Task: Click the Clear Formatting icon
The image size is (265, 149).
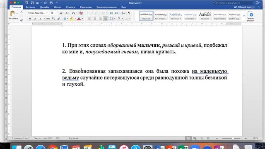Action: pos(81,13)
